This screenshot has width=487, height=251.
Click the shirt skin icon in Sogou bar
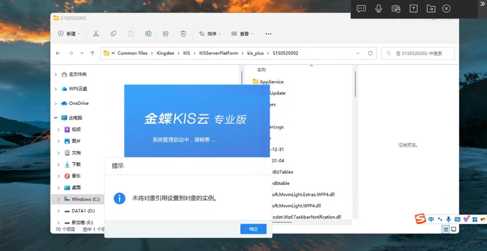(x=466, y=219)
